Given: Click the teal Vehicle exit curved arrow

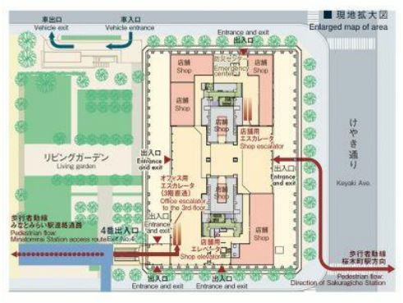Looking at the screenshot, I should click(60, 40).
